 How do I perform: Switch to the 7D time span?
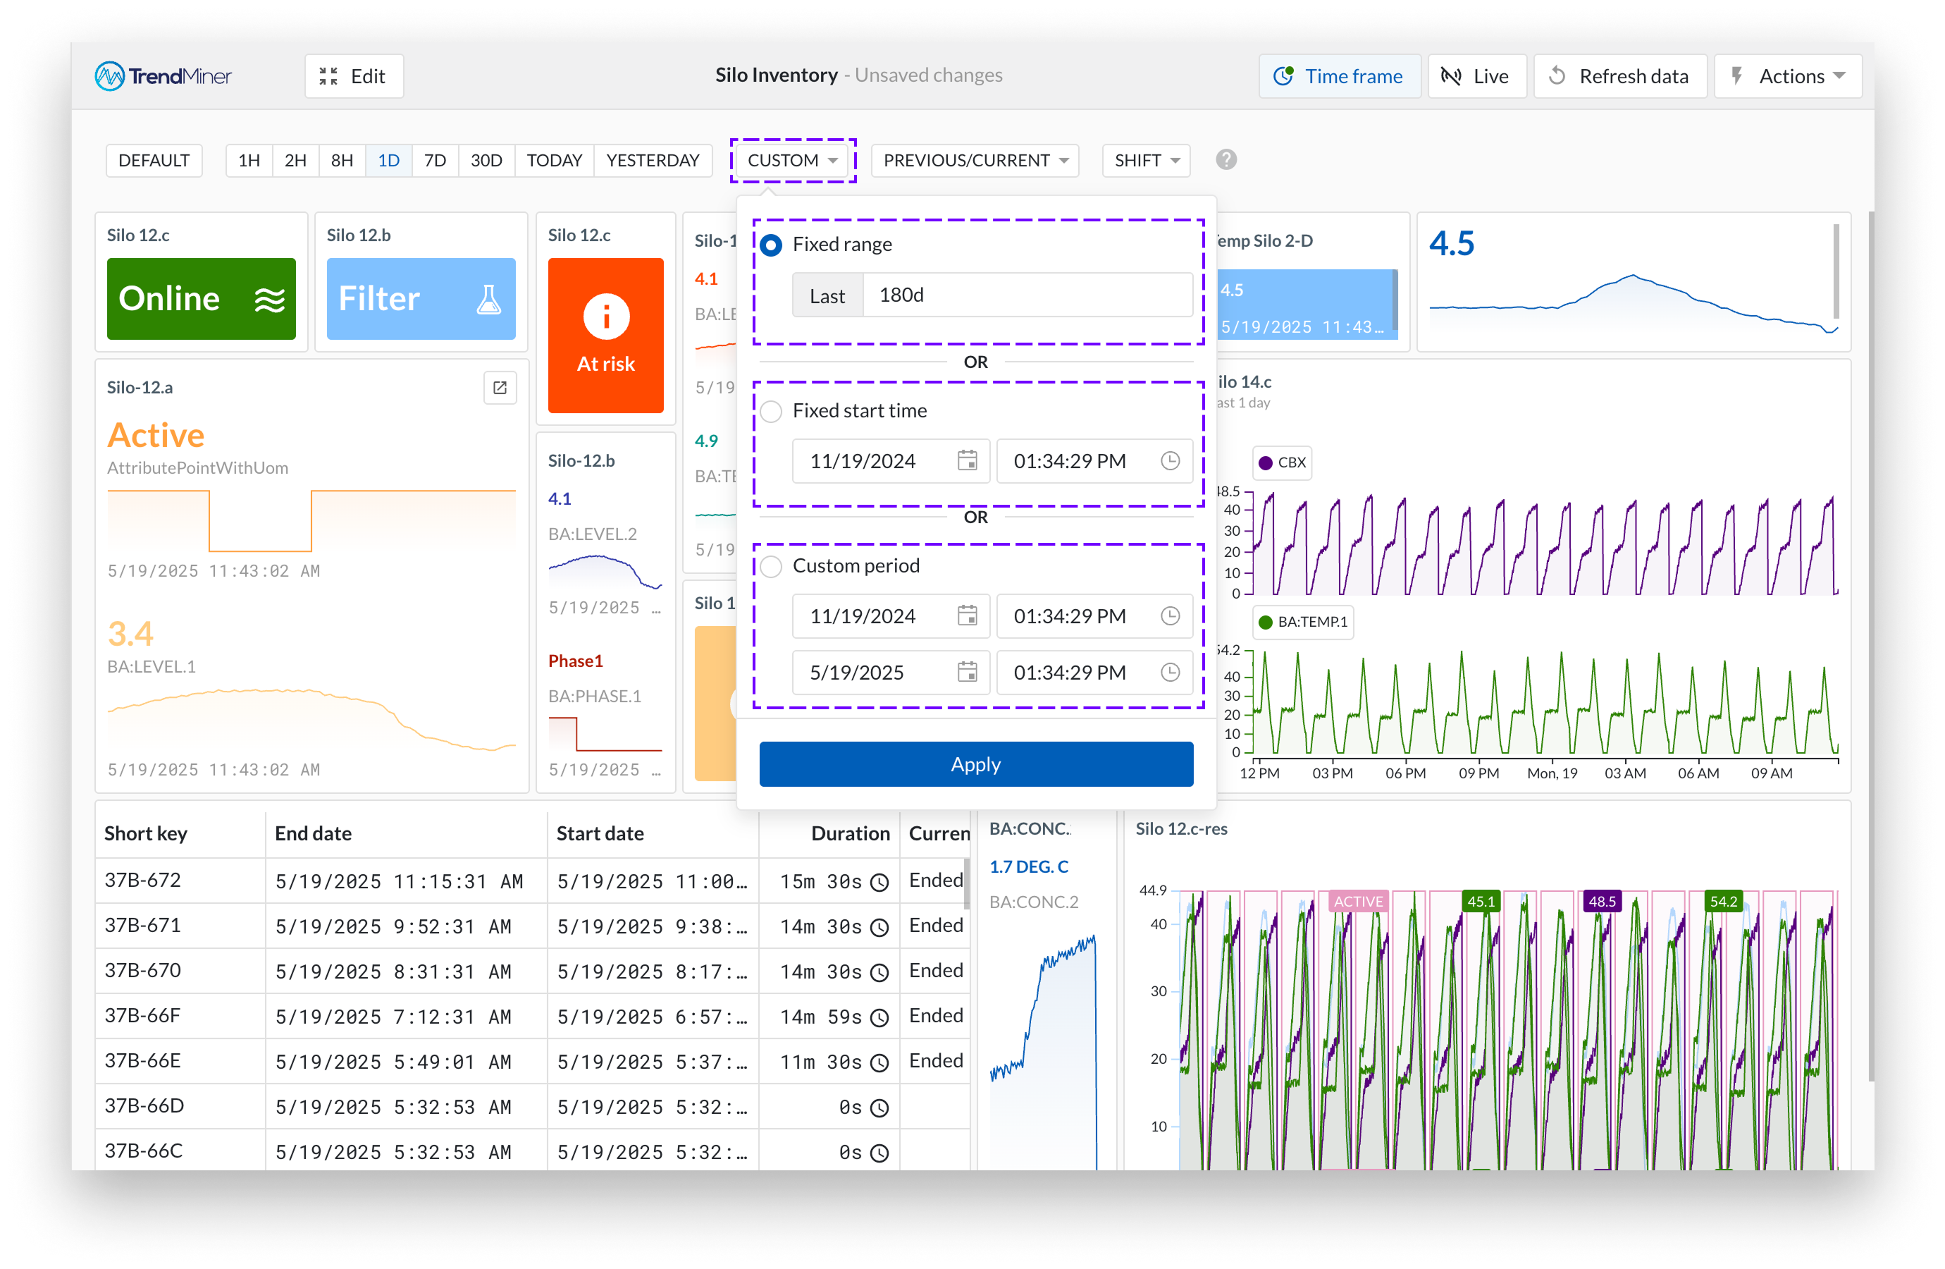pos(435,160)
